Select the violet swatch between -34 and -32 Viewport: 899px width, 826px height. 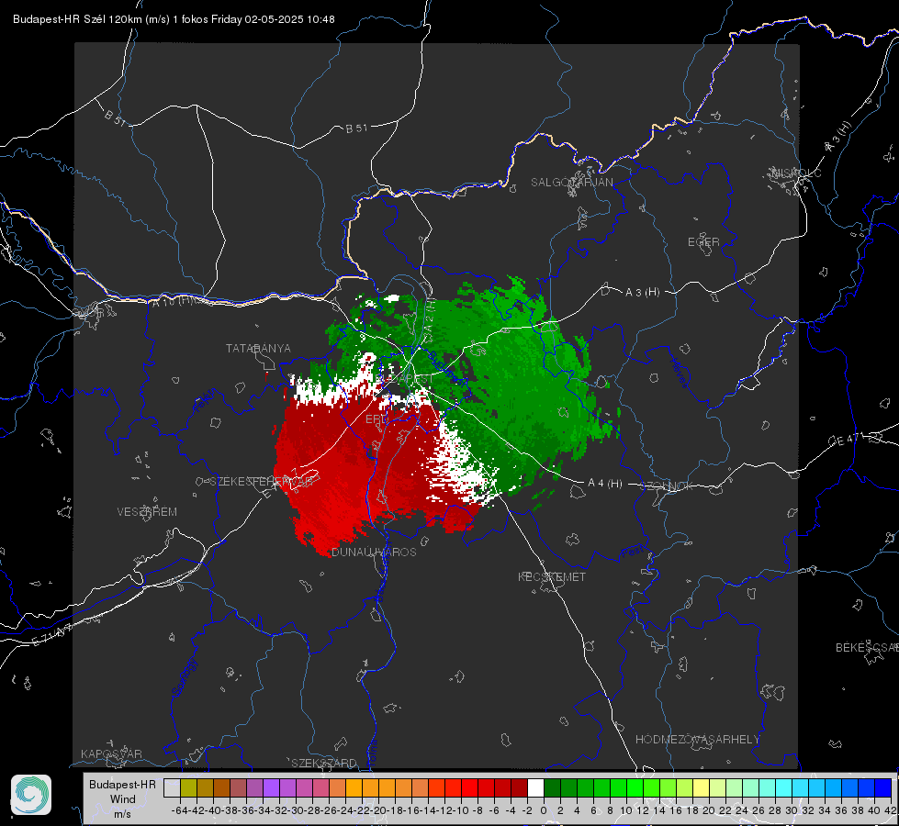tap(271, 787)
